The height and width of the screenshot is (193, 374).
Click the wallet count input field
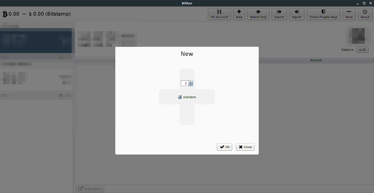coord(185,83)
